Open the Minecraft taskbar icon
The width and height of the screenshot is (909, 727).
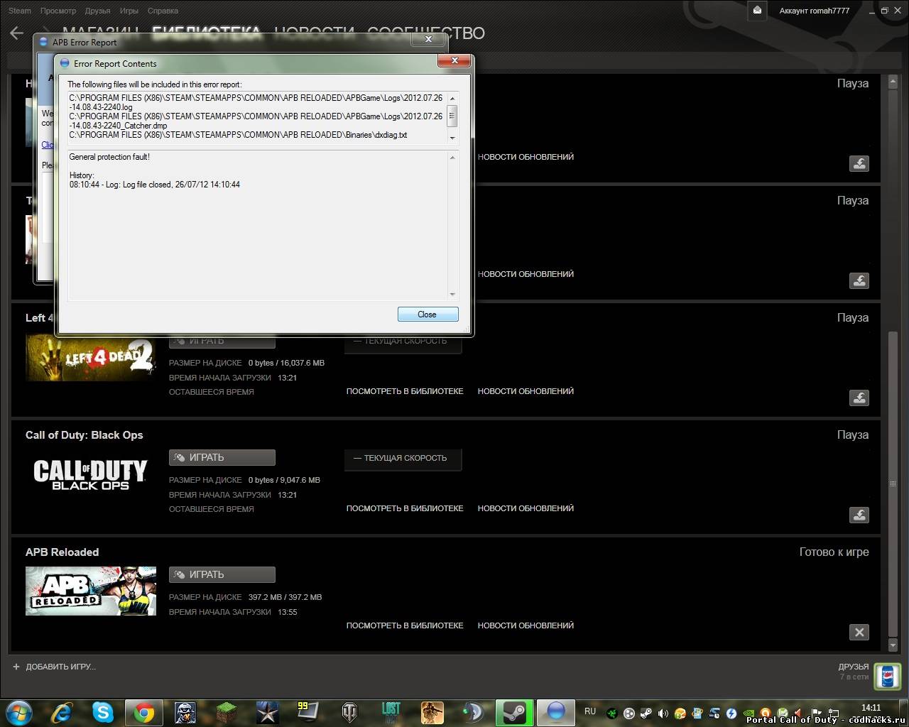227,712
